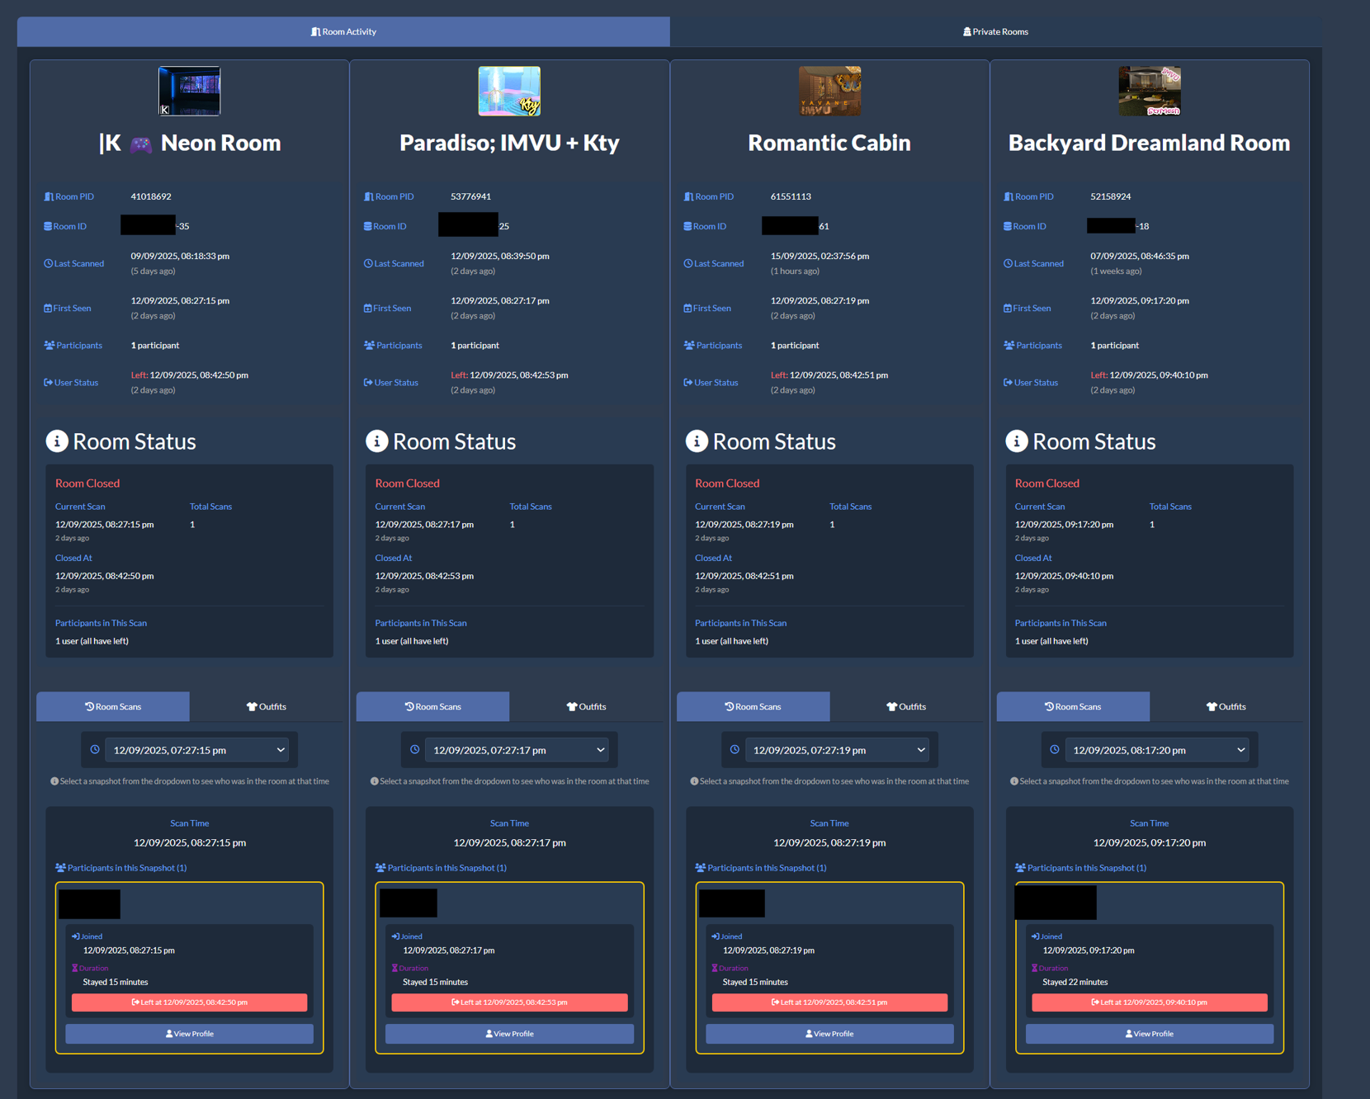Click the User Status icon in Backyard Dreamland card
Image resolution: width=1370 pixels, height=1099 pixels.
(x=1008, y=383)
